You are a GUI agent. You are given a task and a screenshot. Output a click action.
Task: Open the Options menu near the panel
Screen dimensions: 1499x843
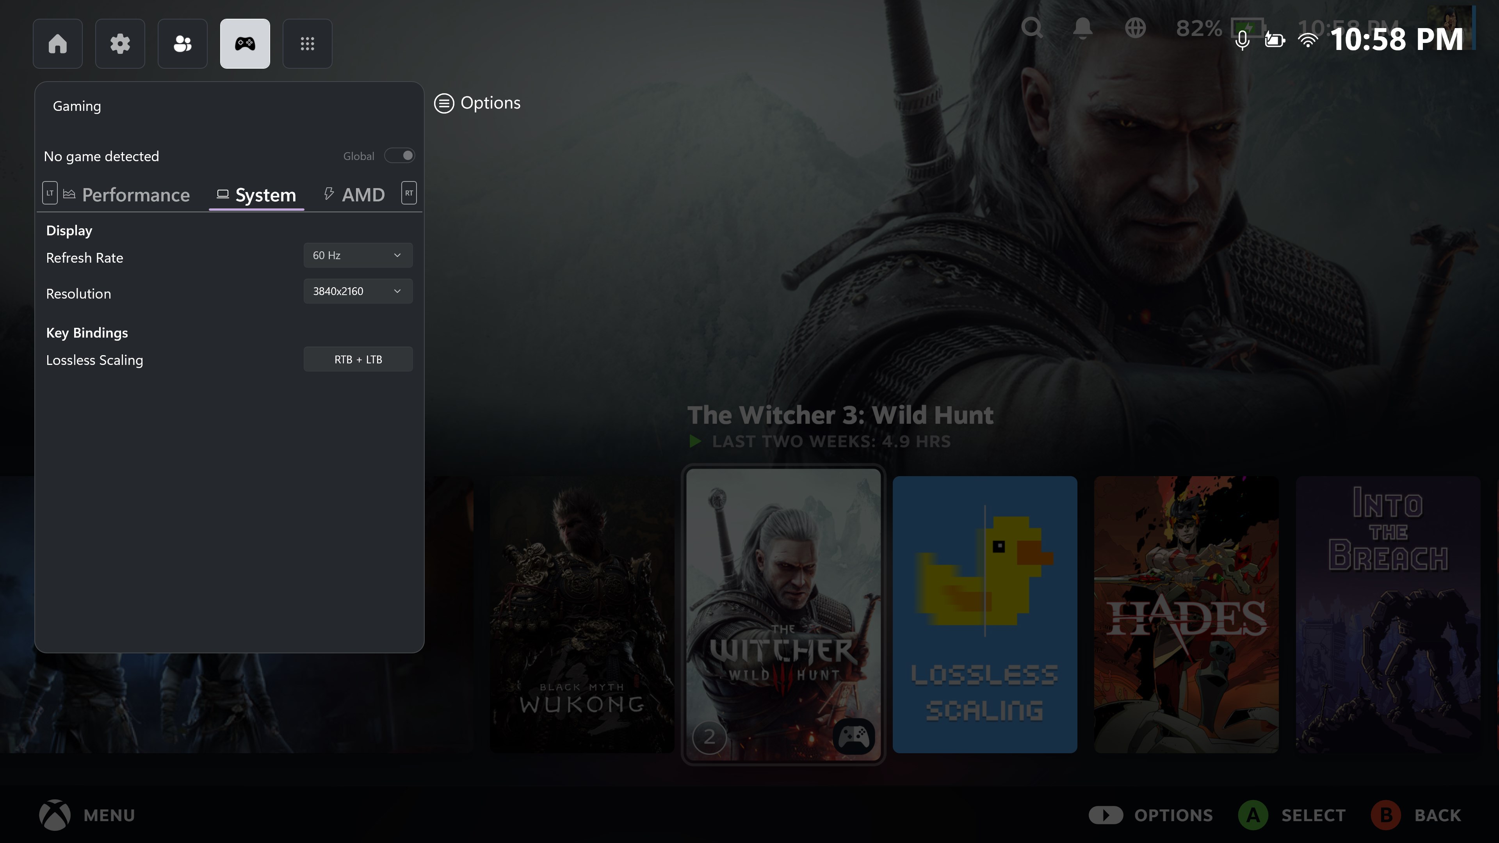[477, 103]
